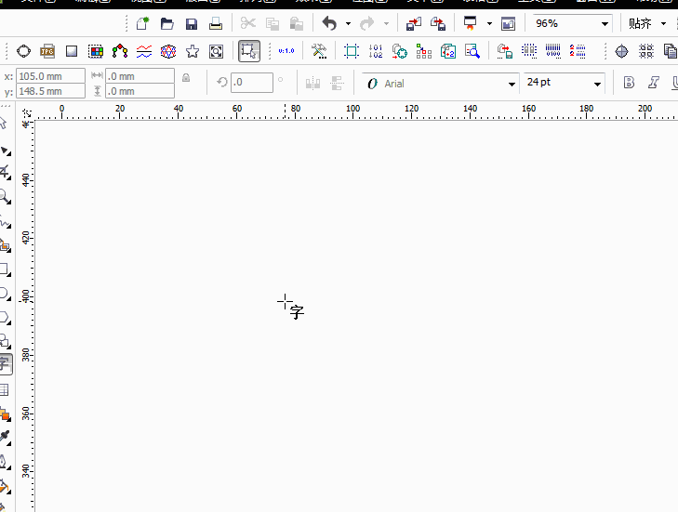Click the ruler origin corner
This screenshot has height=512, width=678.
coord(26,113)
